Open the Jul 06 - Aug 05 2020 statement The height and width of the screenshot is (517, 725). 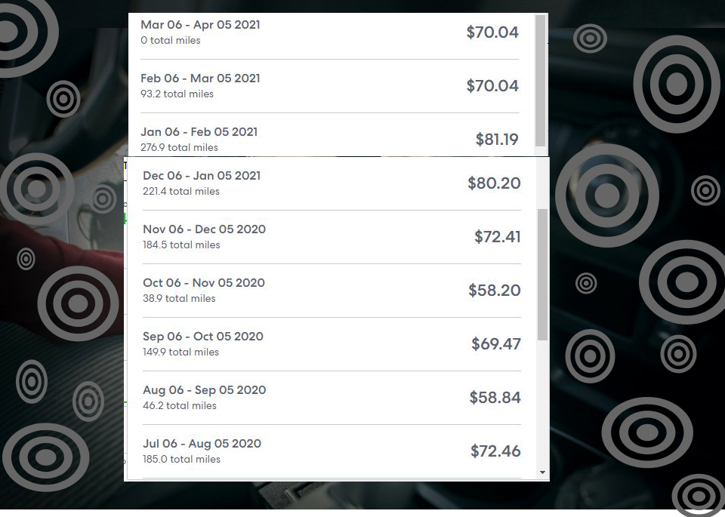[x=332, y=451]
